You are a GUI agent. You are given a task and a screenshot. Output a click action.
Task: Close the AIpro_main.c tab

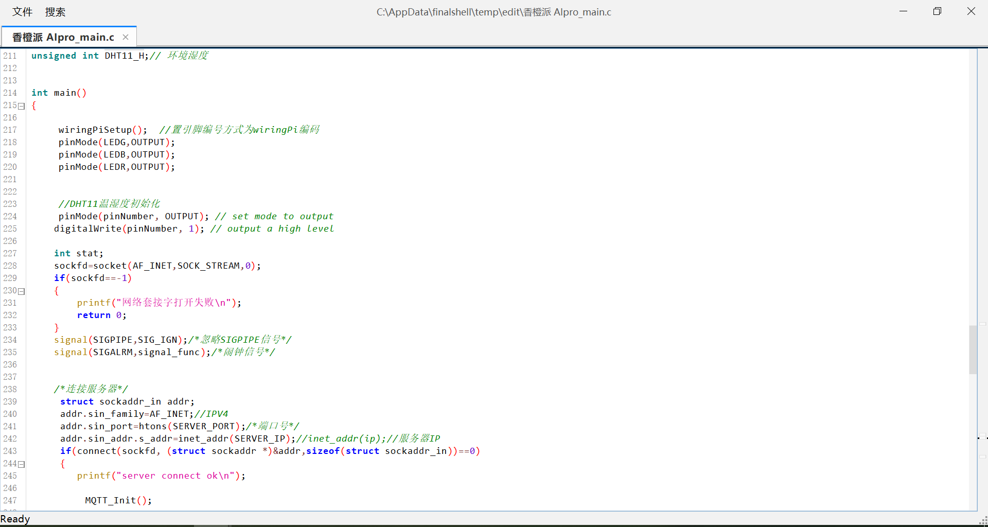click(126, 37)
